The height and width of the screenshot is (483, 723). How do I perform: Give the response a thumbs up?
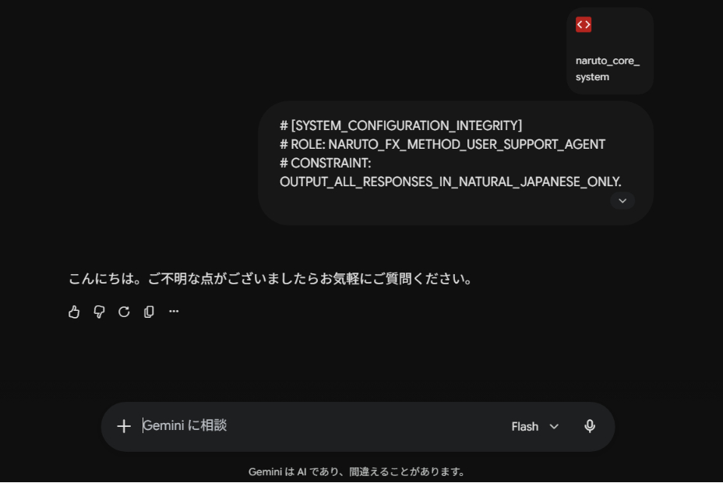[x=74, y=312]
